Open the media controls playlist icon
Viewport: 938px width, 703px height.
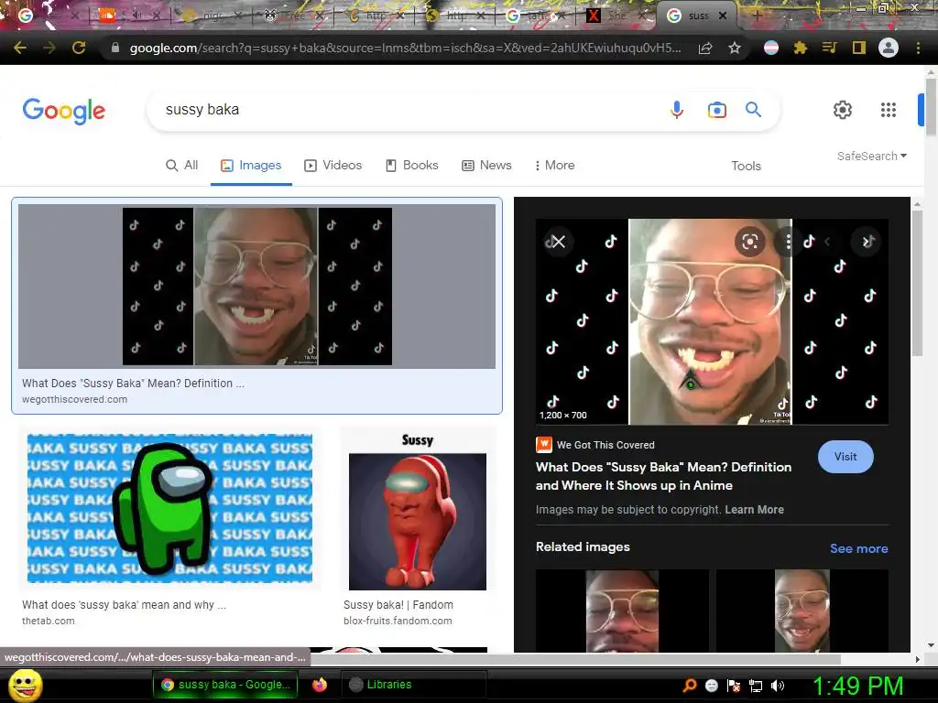(x=830, y=48)
